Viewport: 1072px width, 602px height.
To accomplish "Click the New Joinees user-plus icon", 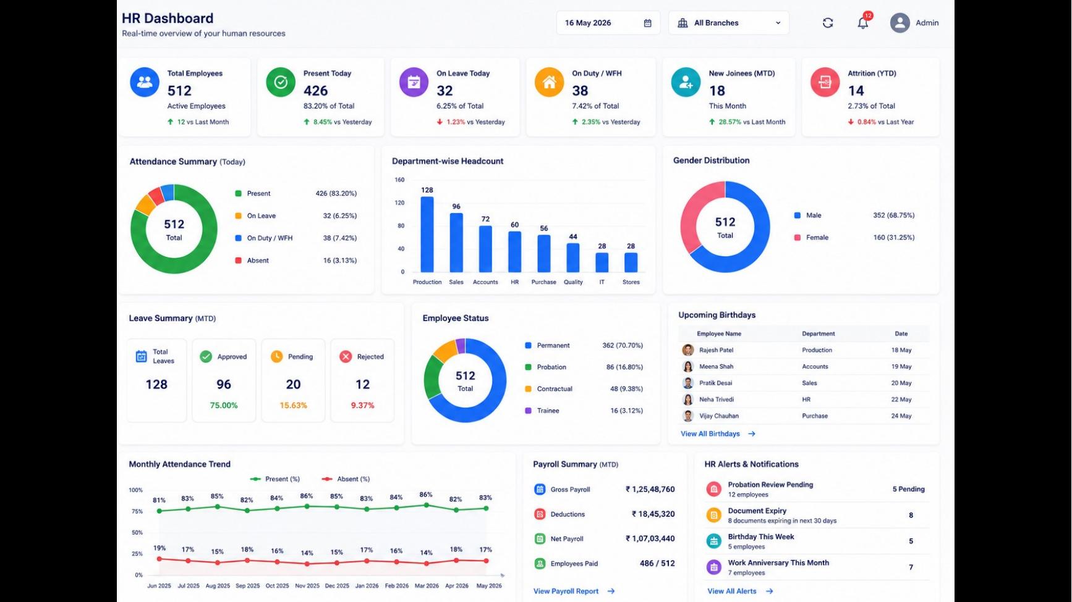I will pyautogui.click(x=686, y=82).
